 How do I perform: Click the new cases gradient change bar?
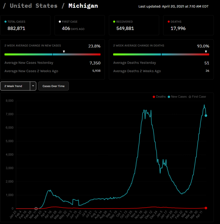coord(52,54)
